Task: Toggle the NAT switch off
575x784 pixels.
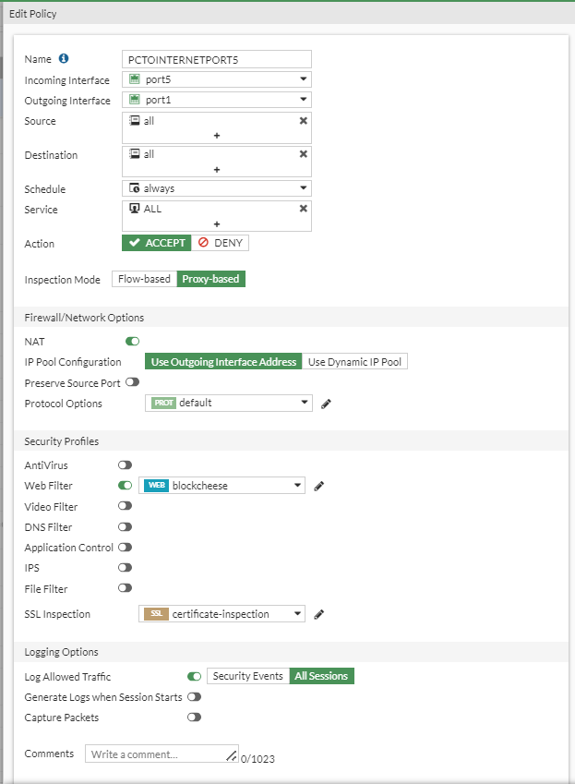Action: 132,342
